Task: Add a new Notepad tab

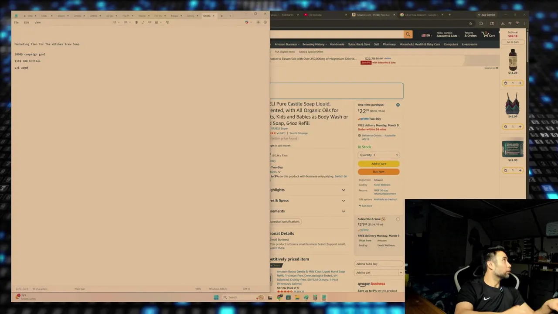Action: pos(231,16)
